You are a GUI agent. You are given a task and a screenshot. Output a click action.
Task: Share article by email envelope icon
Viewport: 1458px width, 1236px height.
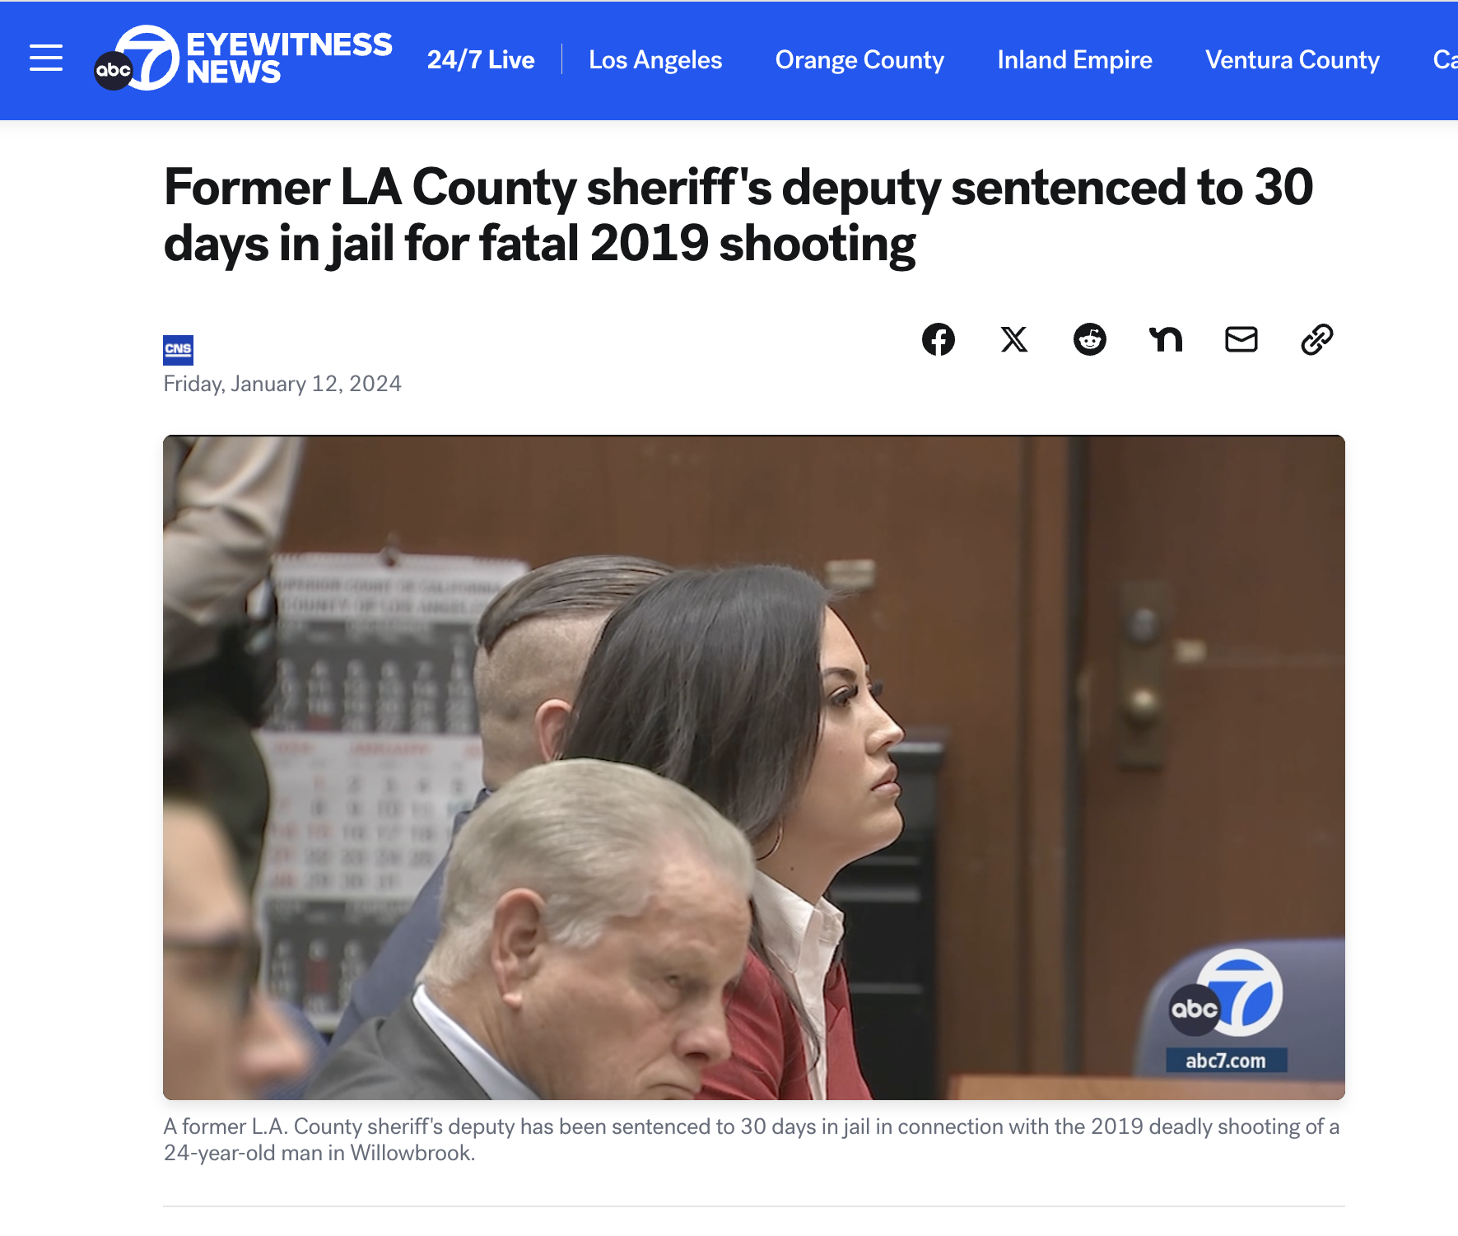[1241, 339]
